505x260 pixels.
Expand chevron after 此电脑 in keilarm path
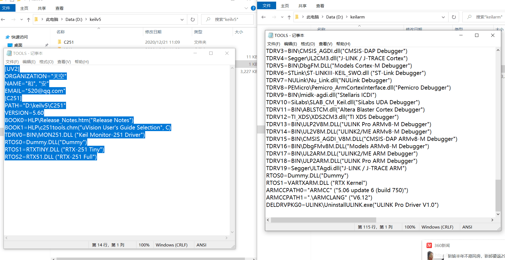coord(323,17)
